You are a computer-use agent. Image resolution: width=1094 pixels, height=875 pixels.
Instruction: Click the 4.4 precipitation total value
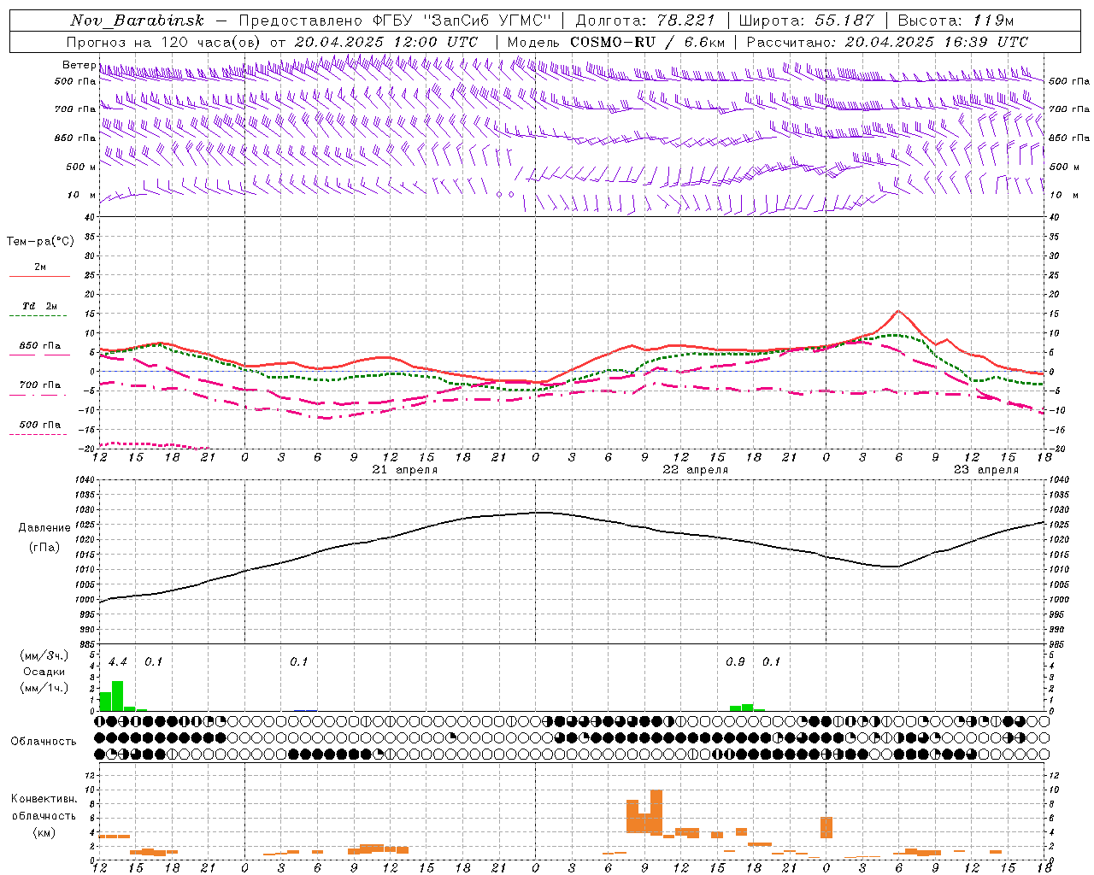pos(118,662)
